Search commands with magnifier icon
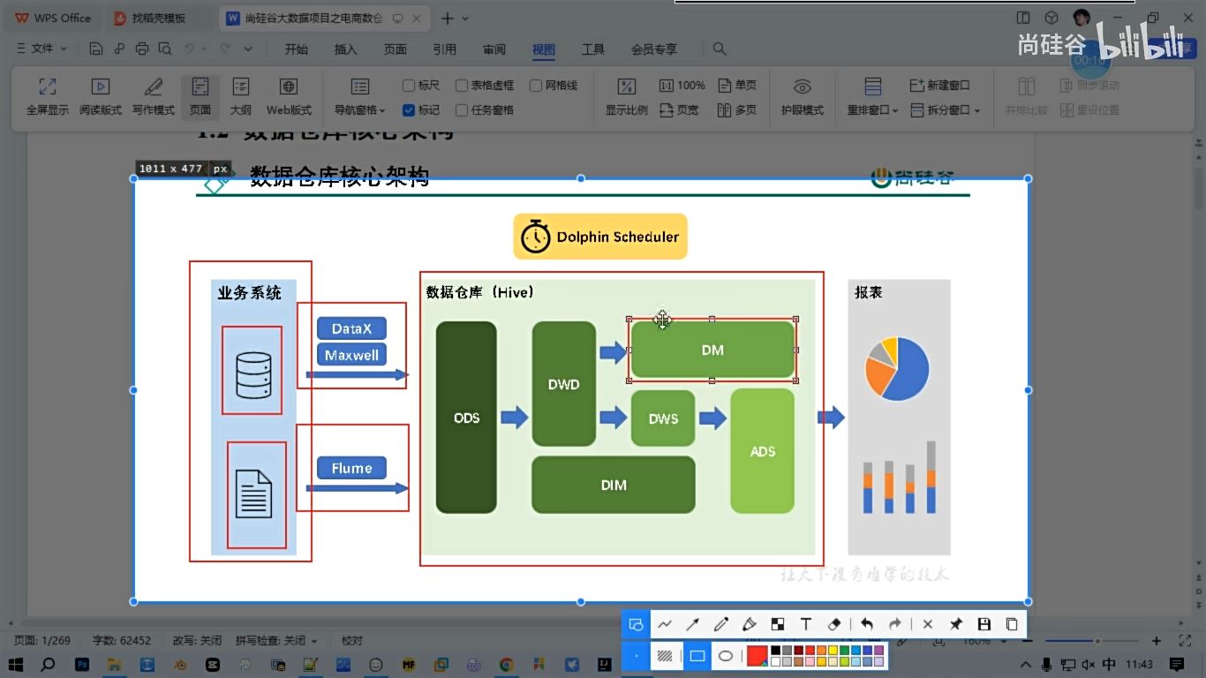 (720, 49)
